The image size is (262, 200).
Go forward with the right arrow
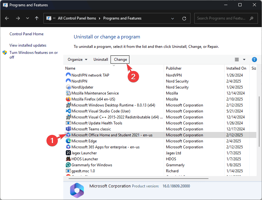tap(18, 18)
